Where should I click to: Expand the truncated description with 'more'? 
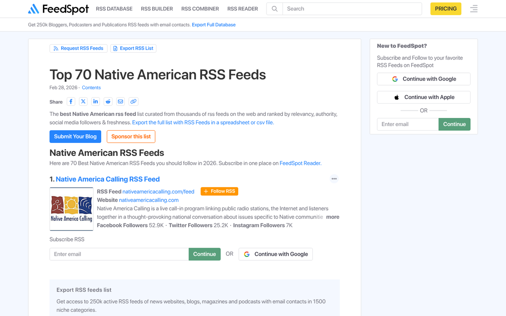(x=333, y=217)
